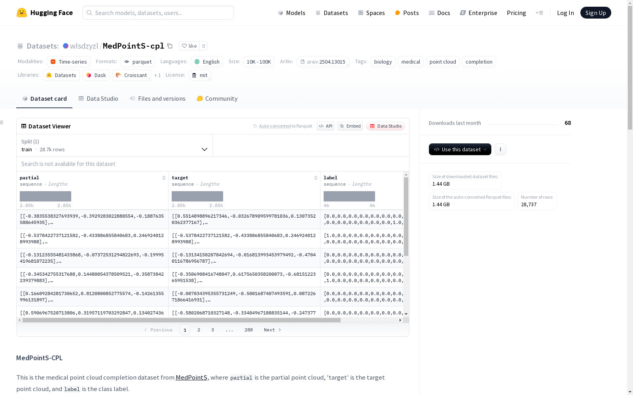Click the table vertical scrollbar
The image size is (633, 395).
(x=406, y=216)
